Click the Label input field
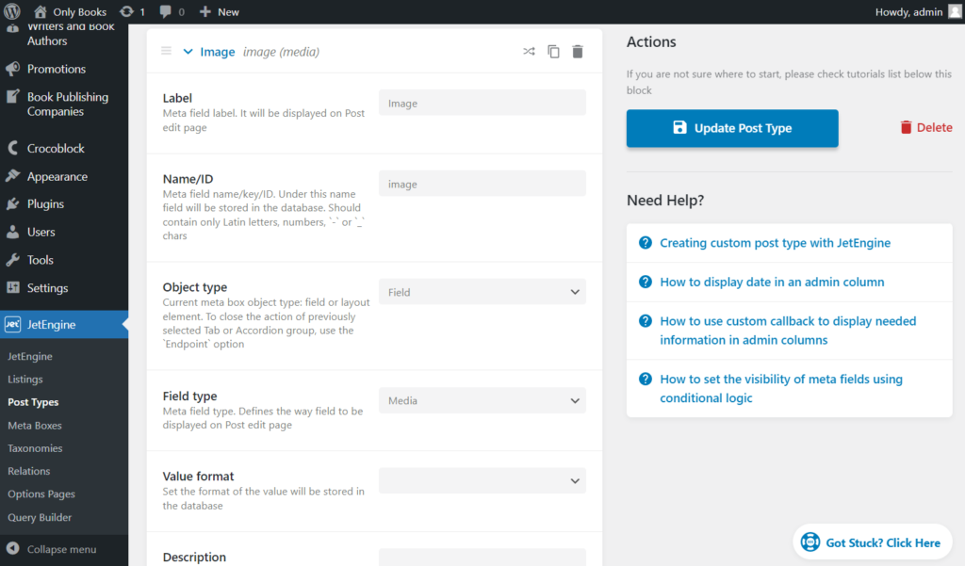This screenshot has width=965, height=566. tap(482, 104)
